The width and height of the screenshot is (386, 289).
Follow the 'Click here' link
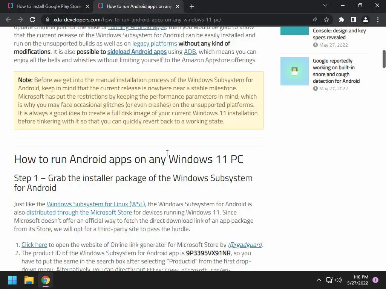34,245
